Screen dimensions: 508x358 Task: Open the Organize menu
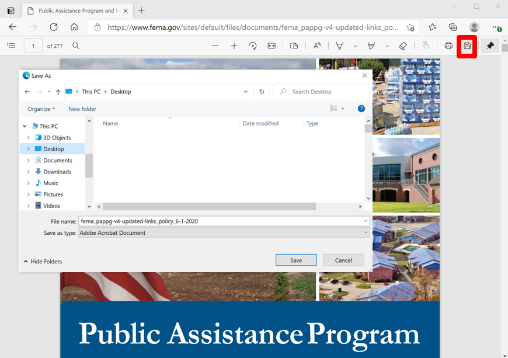[41, 109]
